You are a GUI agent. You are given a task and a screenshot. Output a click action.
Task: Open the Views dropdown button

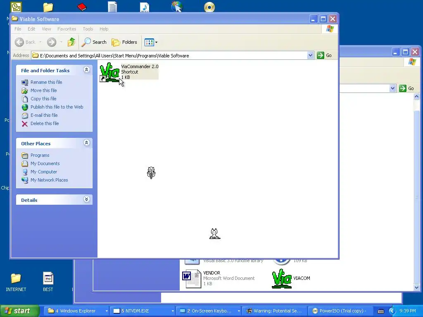[x=151, y=42]
